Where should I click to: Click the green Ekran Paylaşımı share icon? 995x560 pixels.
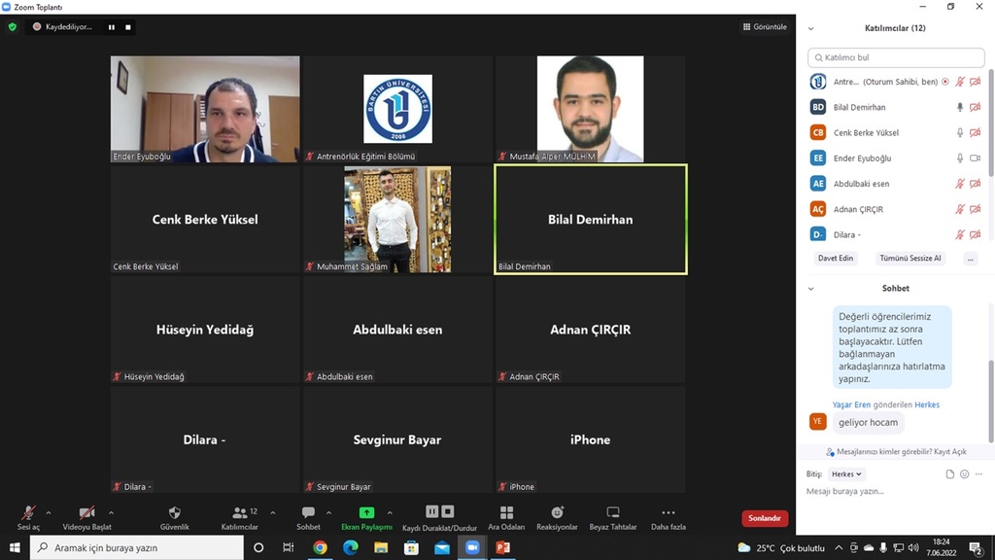[366, 512]
